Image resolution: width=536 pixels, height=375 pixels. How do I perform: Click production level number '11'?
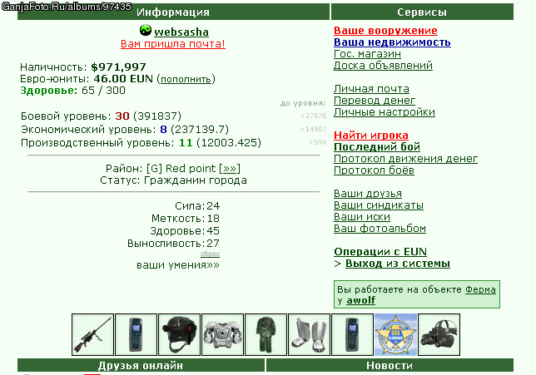(x=186, y=142)
